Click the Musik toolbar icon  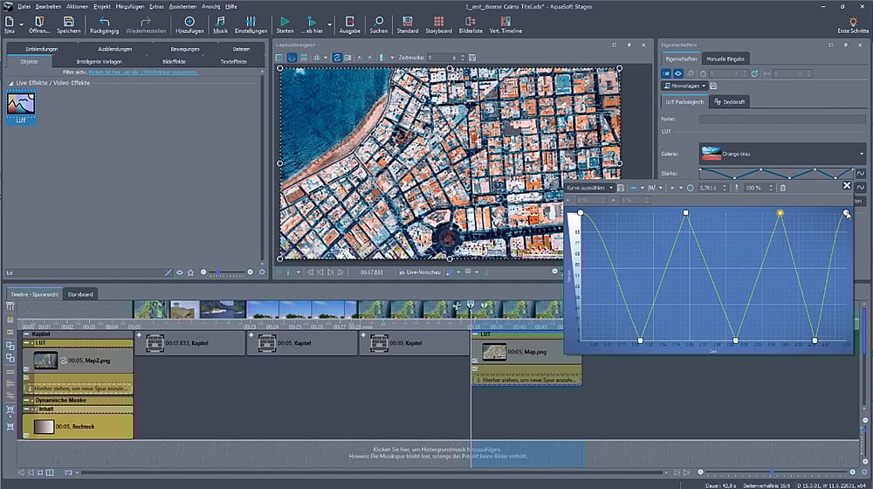coord(220,22)
